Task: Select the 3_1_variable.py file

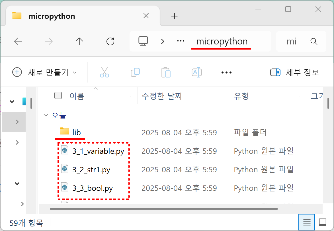Action: [x=98, y=151]
